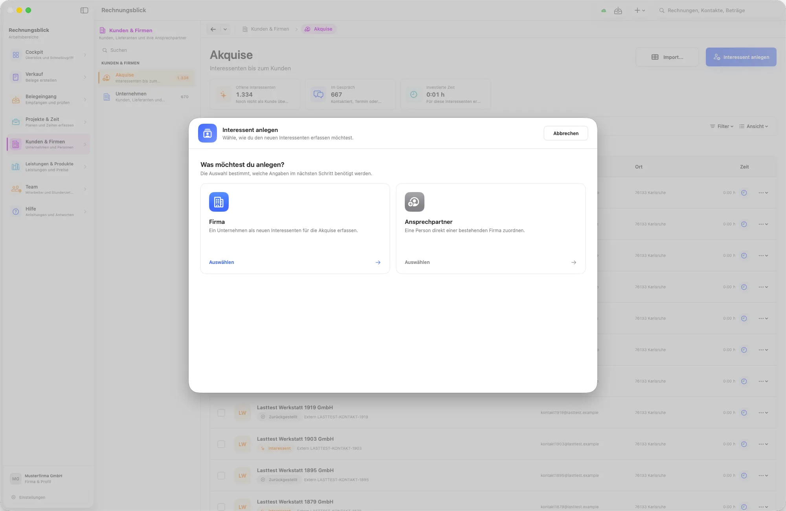Go back with the left arrow button
This screenshot has height=511, width=786.
[x=213, y=29]
